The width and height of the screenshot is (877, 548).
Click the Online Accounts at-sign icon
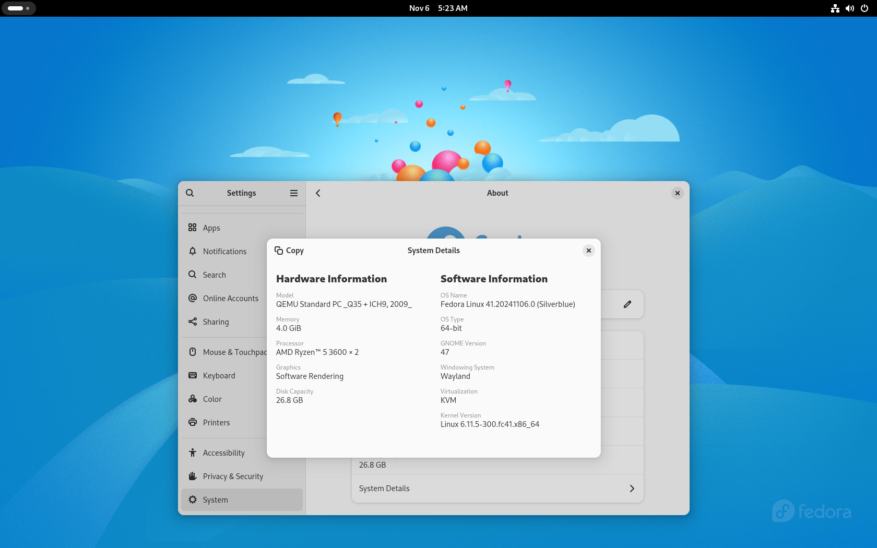click(x=193, y=298)
